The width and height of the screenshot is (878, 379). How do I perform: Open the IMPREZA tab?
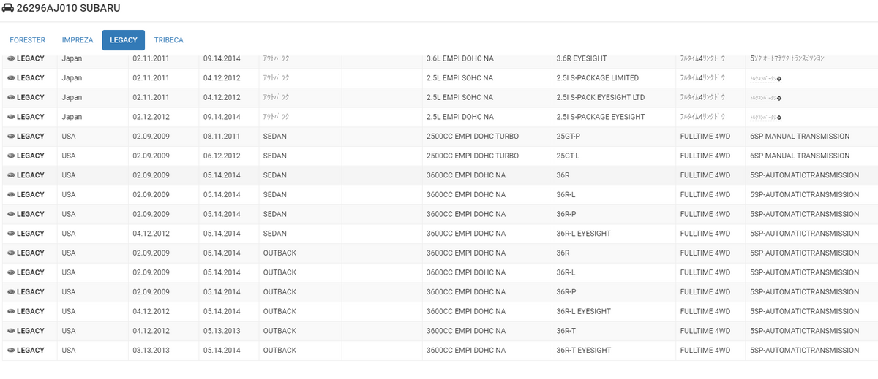78,40
